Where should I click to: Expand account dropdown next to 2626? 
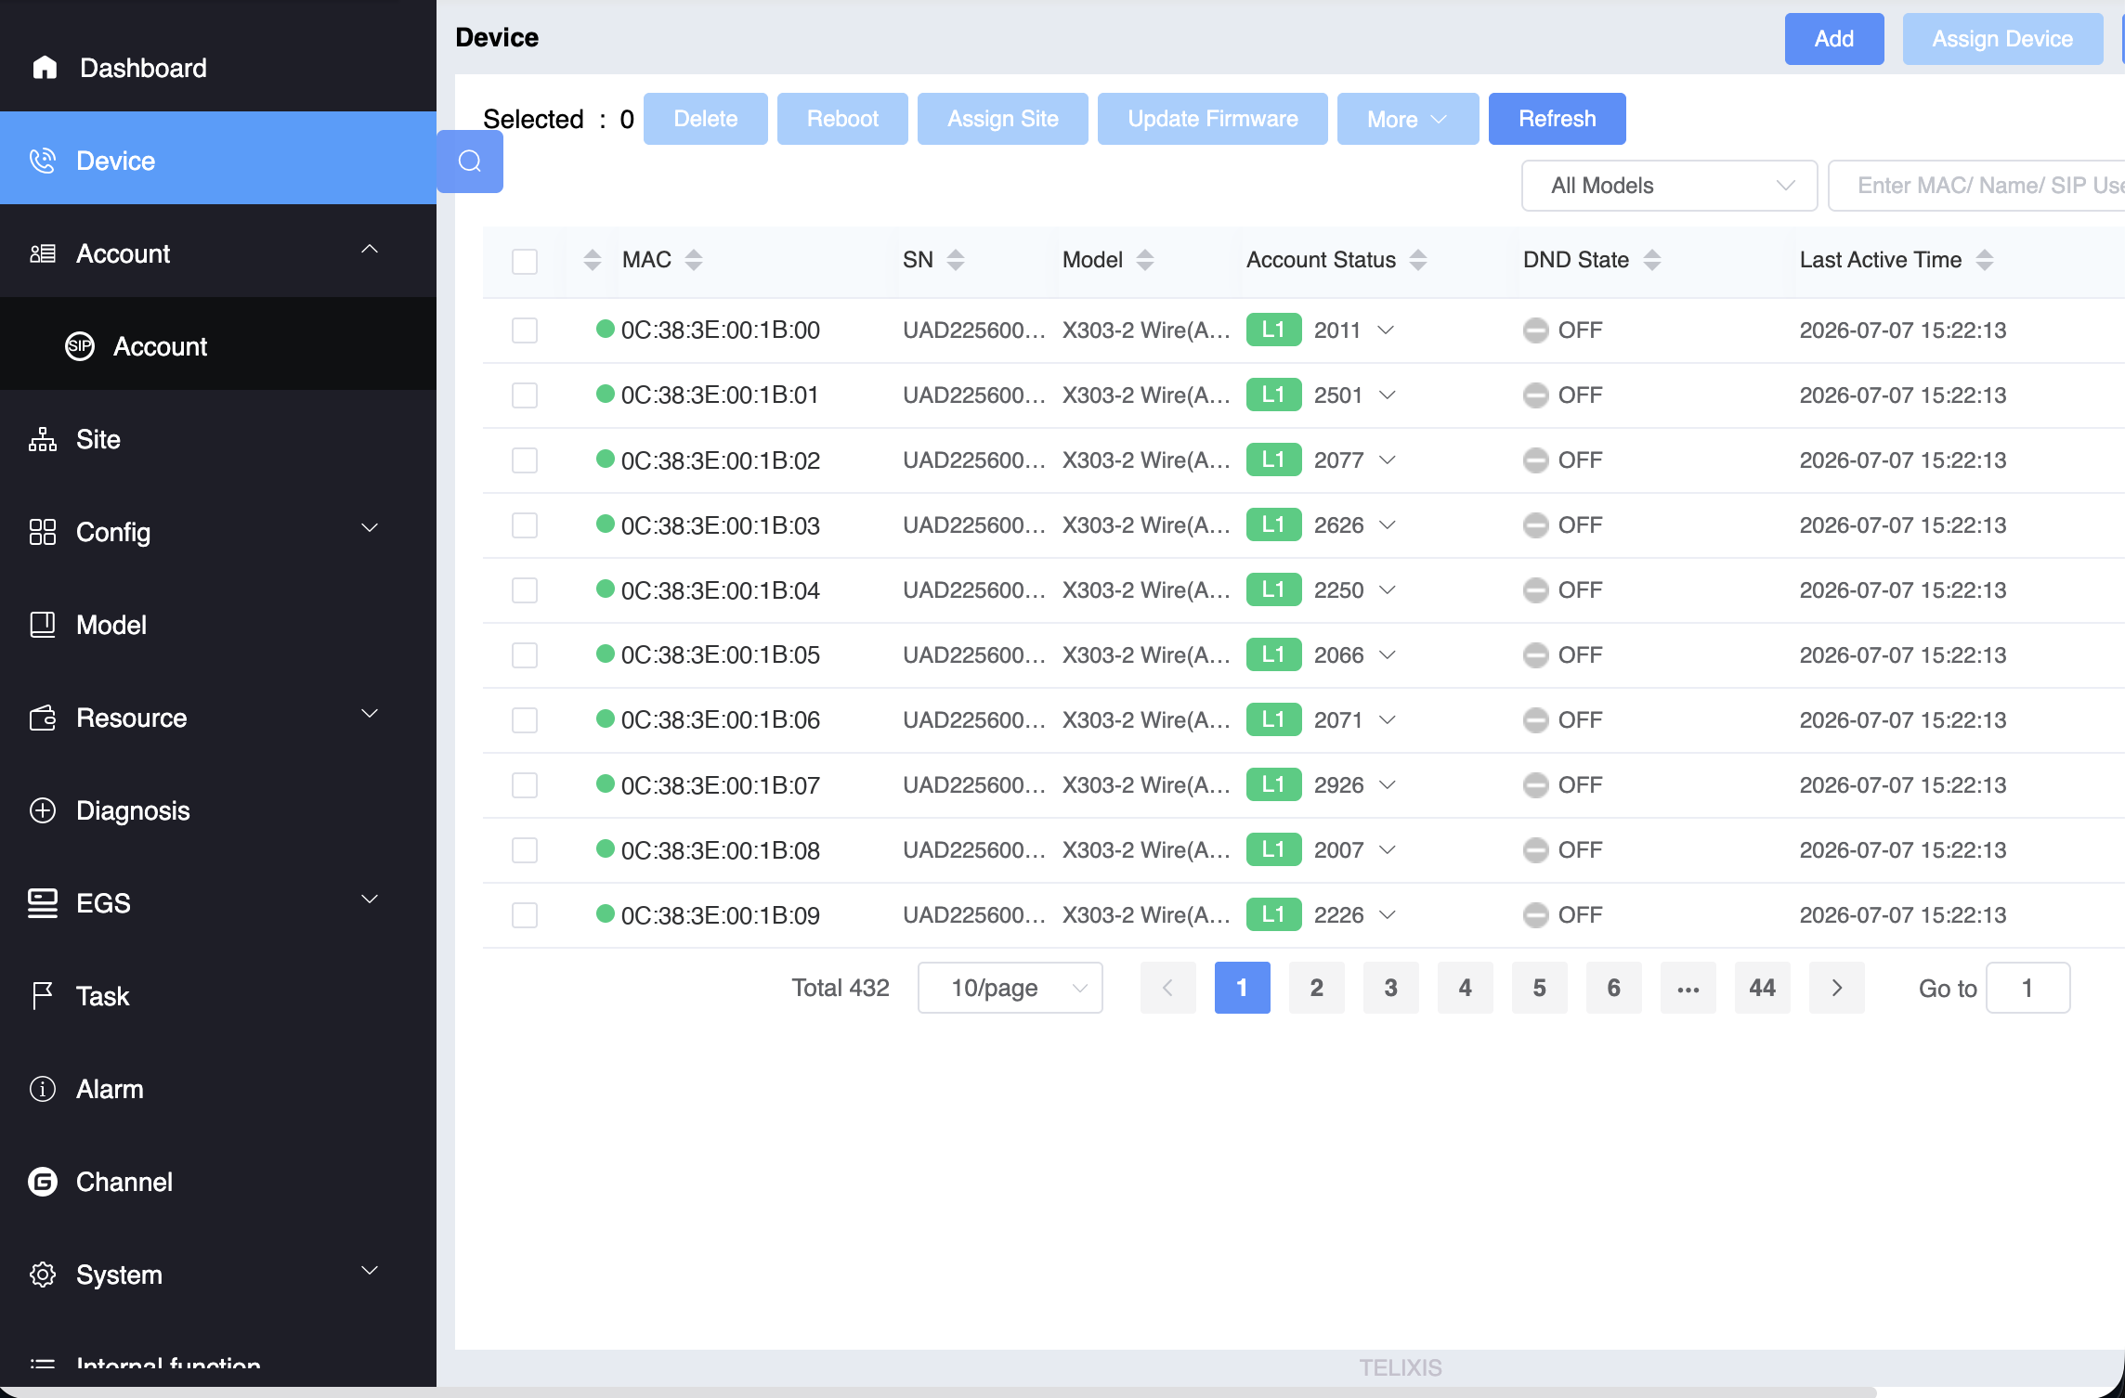(x=1388, y=525)
